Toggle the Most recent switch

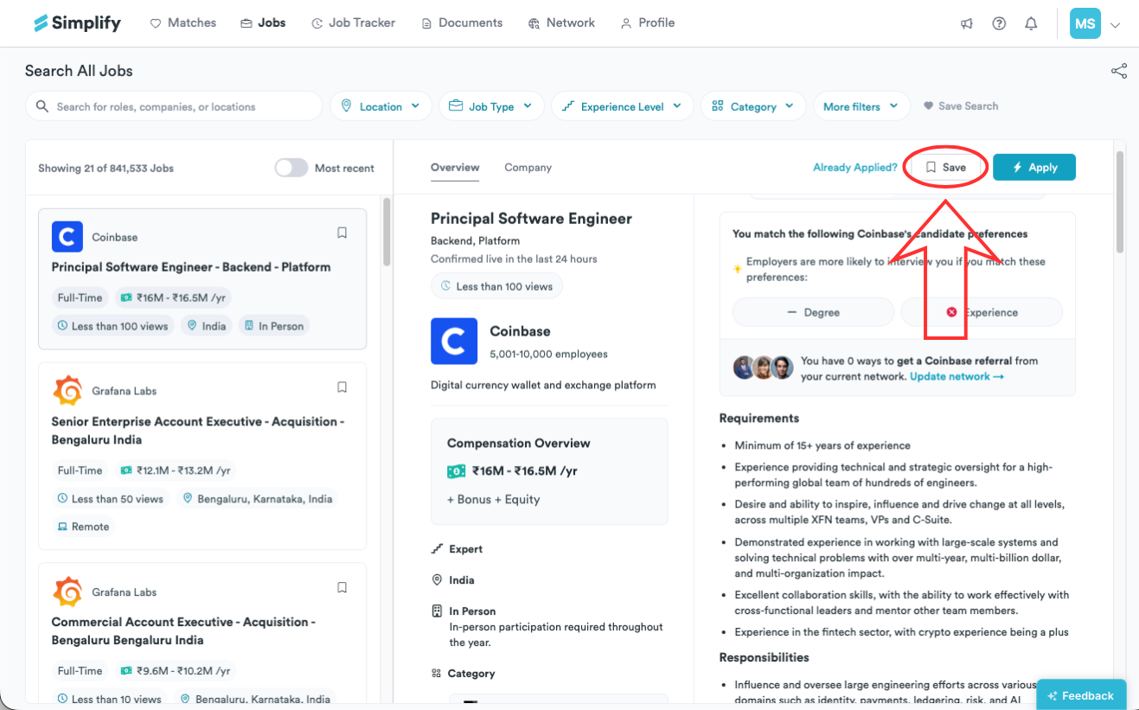291,168
